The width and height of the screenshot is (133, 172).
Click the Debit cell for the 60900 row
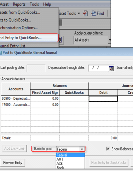click(103, 99)
